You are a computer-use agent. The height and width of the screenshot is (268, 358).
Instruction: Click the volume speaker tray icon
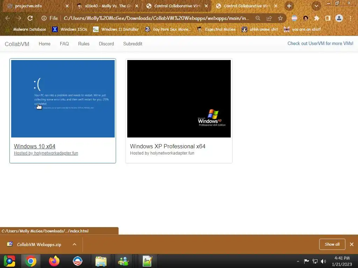pyautogui.click(x=323, y=261)
